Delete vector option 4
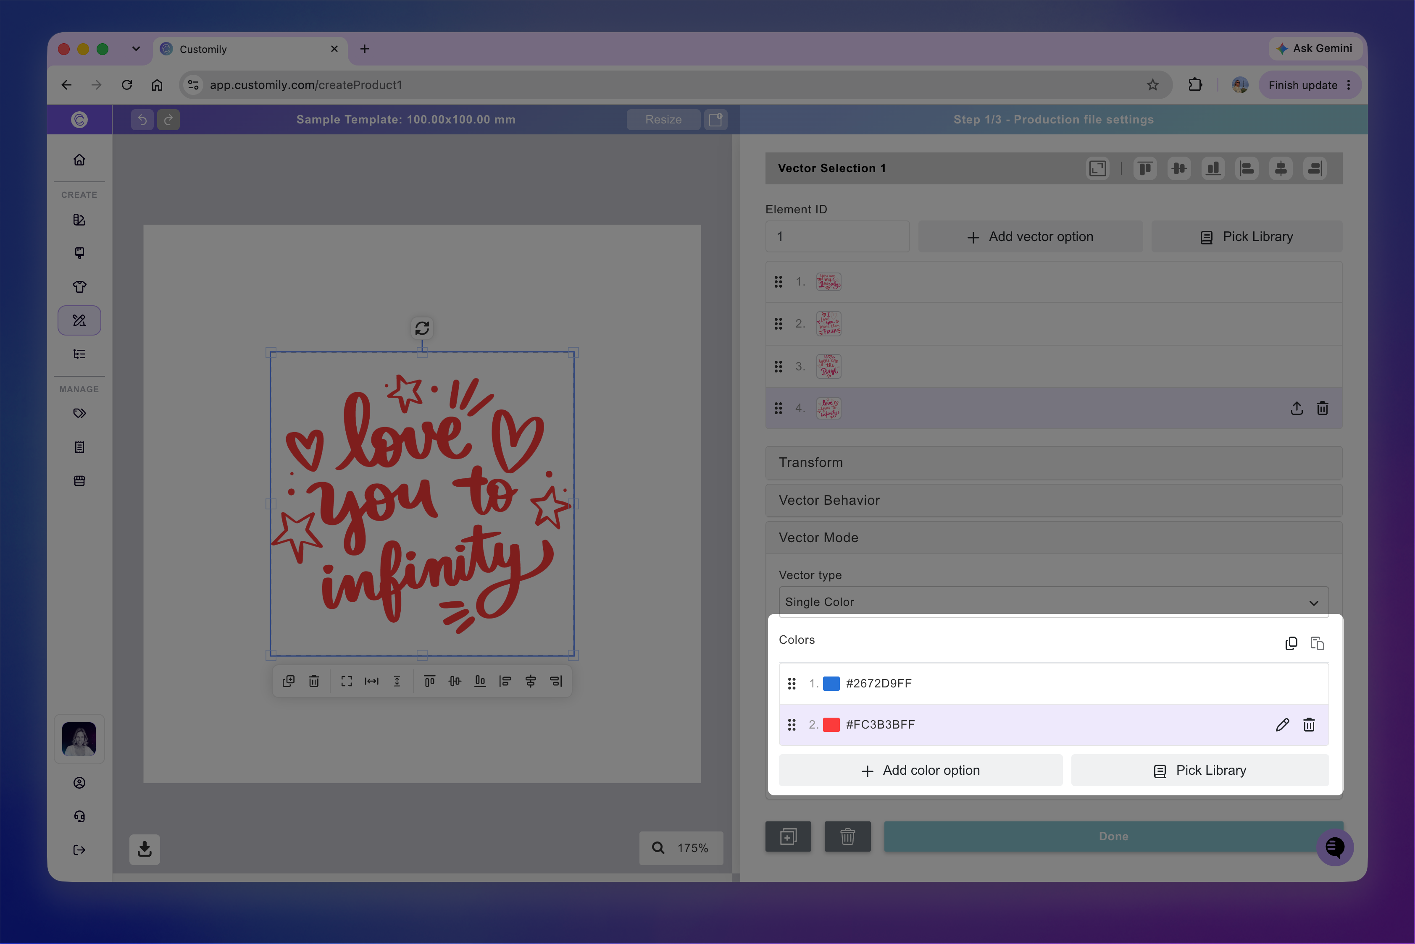 (x=1322, y=408)
